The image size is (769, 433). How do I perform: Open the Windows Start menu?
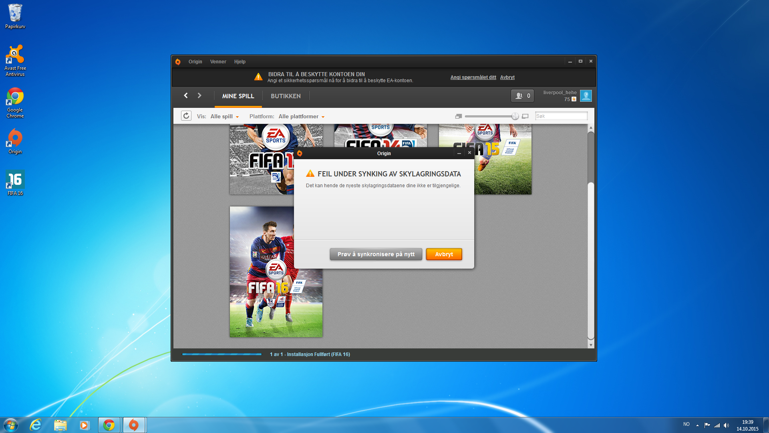[x=11, y=425]
